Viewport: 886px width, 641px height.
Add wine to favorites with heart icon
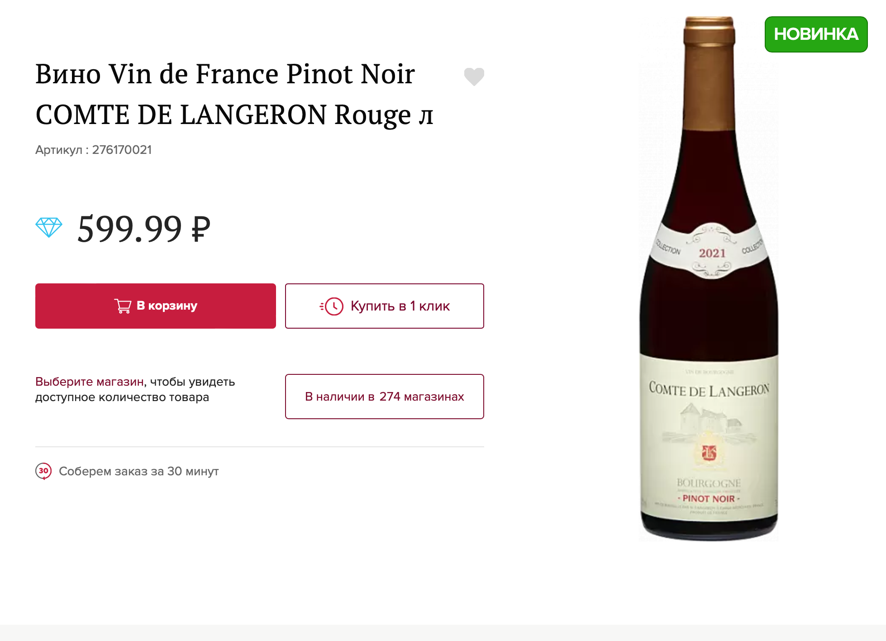click(x=474, y=77)
